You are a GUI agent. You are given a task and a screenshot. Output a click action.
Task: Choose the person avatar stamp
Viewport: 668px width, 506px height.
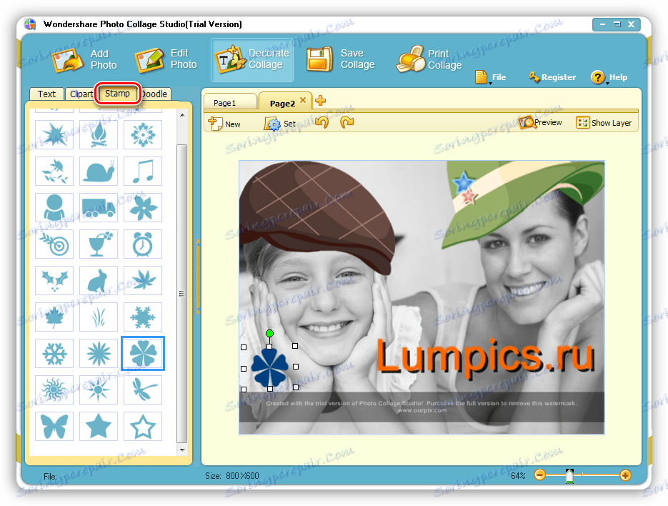[54, 207]
